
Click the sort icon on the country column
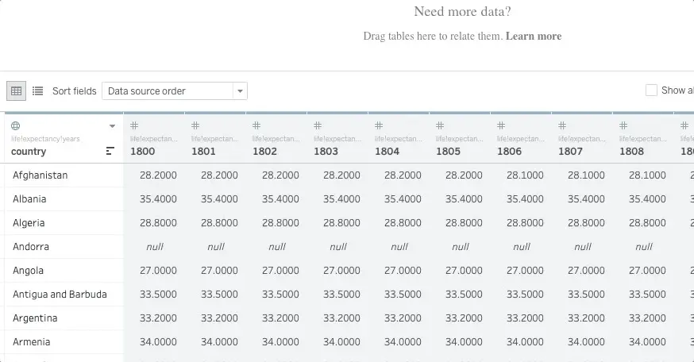(110, 151)
